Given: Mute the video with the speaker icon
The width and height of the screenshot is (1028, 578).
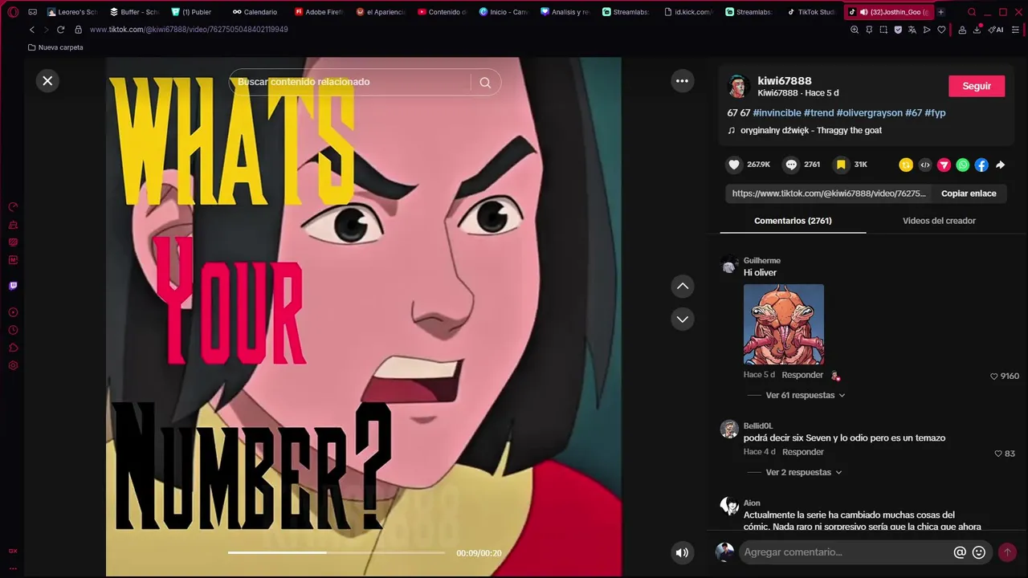Looking at the screenshot, I should [682, 552].
